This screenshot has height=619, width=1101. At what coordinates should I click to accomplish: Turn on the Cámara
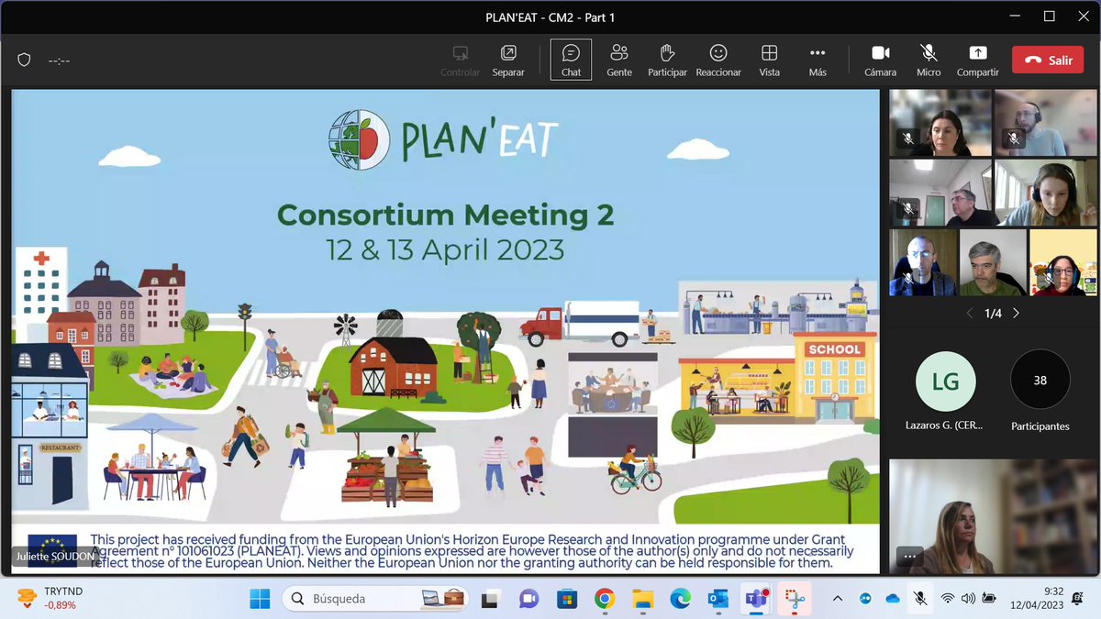tap(881, 60)
